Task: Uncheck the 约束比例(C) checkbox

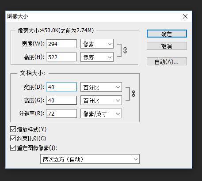Action: click(x=13, y=139)
